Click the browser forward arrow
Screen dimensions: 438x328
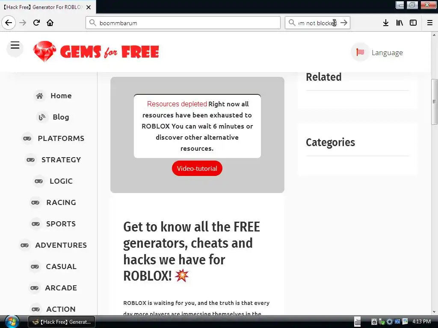pyautogui.click(x=23, y=23)
